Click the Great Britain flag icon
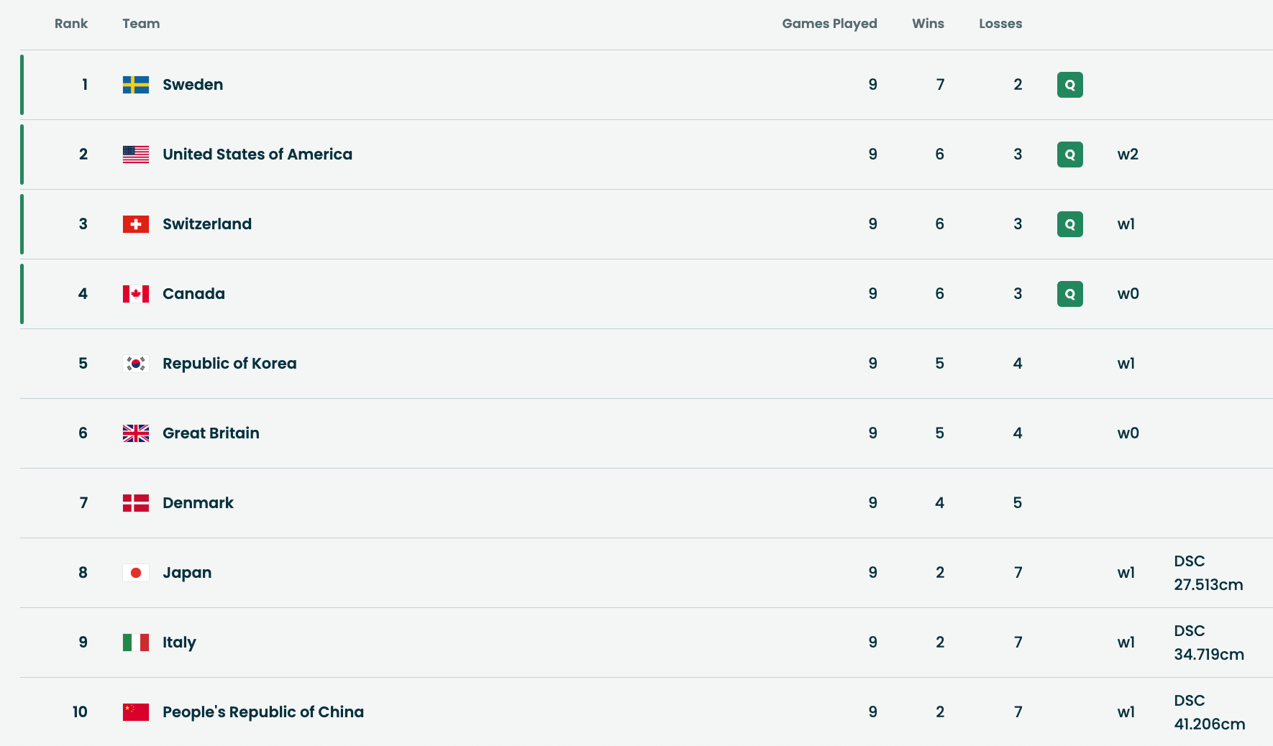The image size is (1273, 746). [136, 433]
